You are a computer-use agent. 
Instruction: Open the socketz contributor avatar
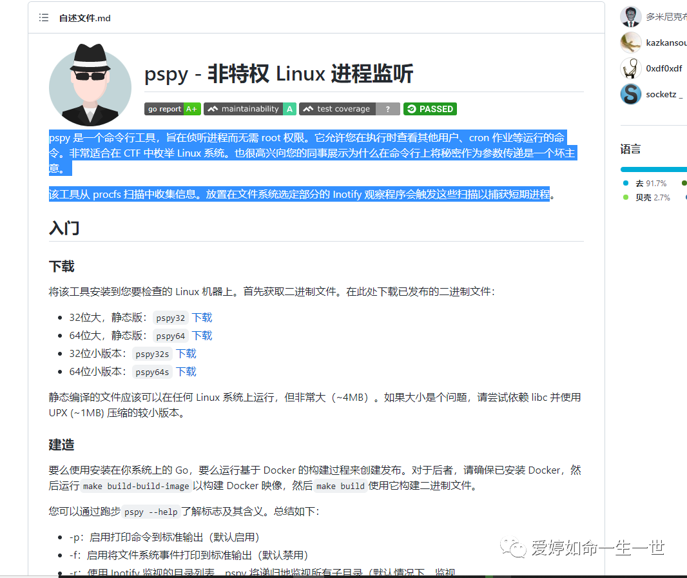(x=631, y=94)
